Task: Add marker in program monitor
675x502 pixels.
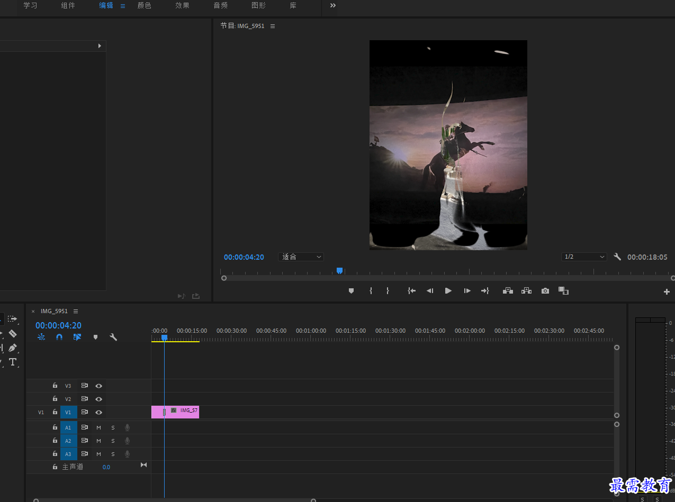Action: [x=351, y=291]
